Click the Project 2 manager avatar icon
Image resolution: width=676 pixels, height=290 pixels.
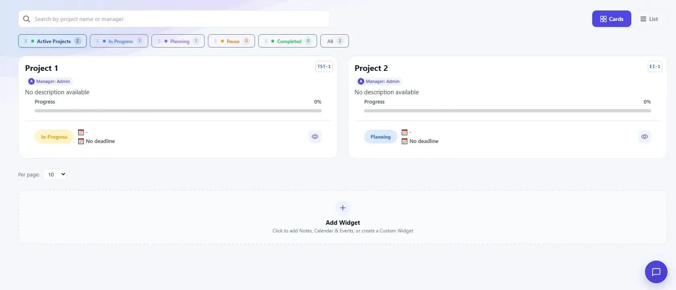pos(361,81)
